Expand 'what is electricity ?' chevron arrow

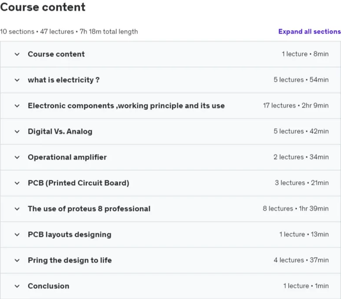[x=17, y=80]
